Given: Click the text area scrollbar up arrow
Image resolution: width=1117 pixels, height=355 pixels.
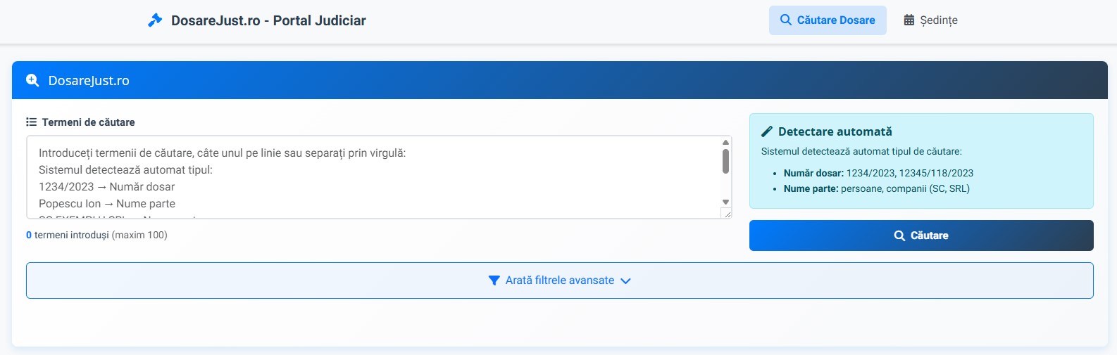Looking at the screenshot, I should coord(725,143).
